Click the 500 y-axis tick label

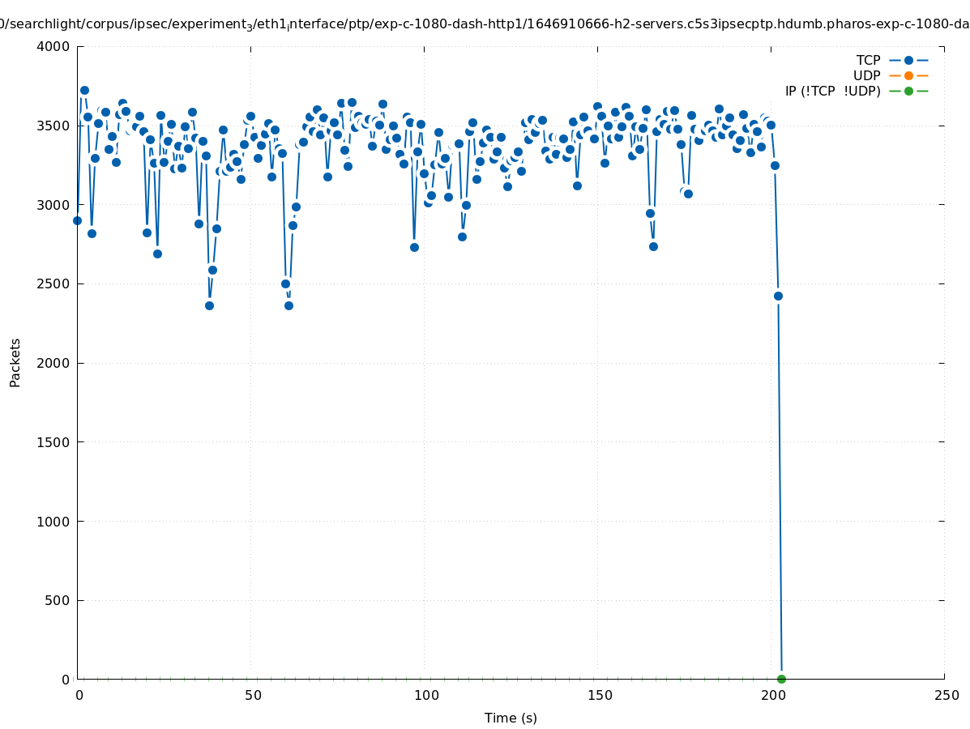pos(57,600)
